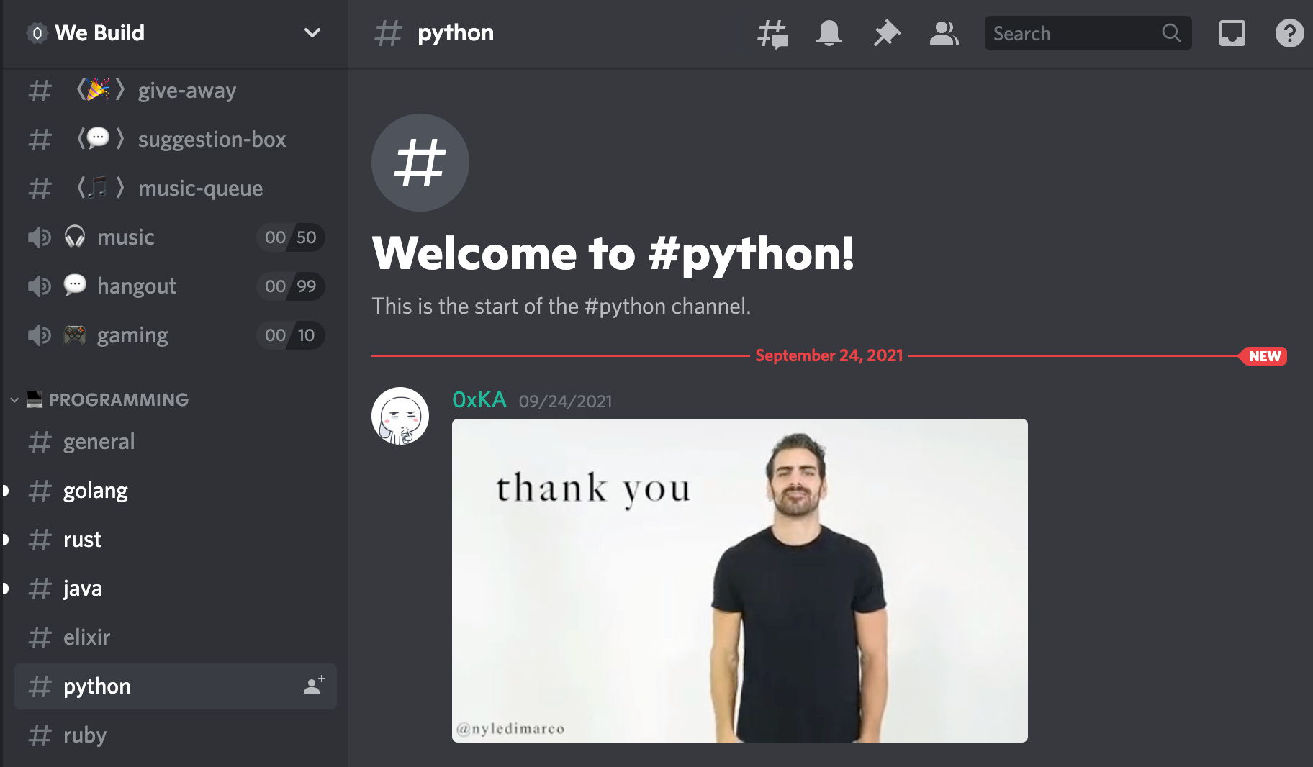The height and width of the screenshot is (767, 1313).
Task: Click the search magnifying glass icon
Action: [x=1171, y=33]
